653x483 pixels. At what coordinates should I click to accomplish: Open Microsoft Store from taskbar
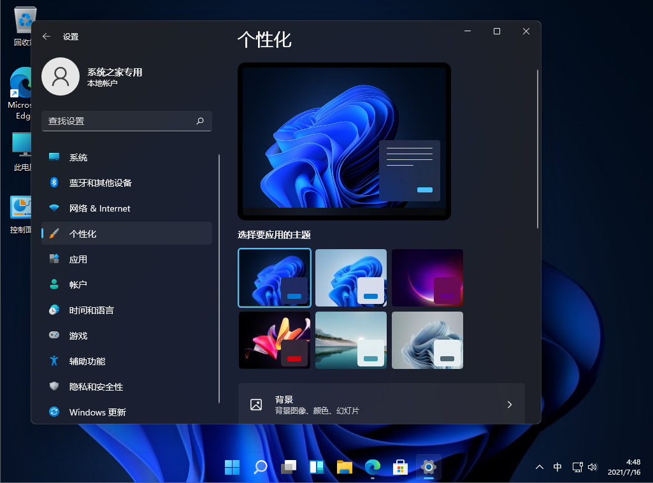point(400,467)
